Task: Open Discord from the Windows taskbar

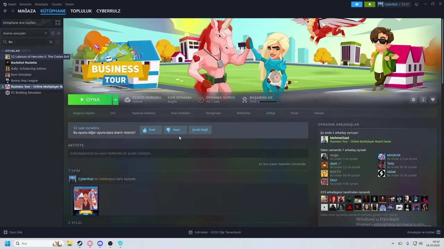Action: pos(100,243)
